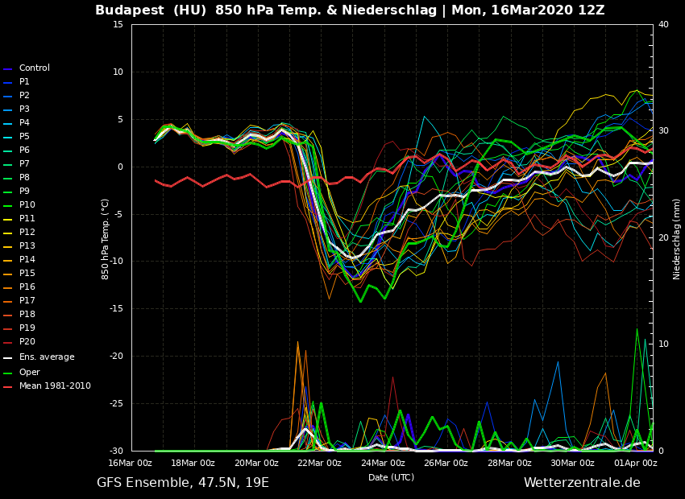Select the 16Mar 00z date tick
Viewport: 685px width, 499px height.
click(131, 463)
